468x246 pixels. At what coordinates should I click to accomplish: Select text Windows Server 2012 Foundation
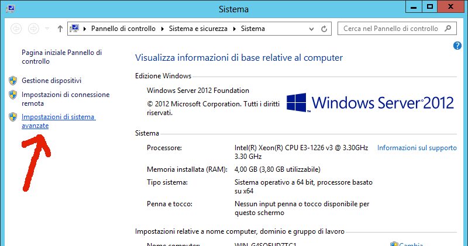tap(198, 91)
